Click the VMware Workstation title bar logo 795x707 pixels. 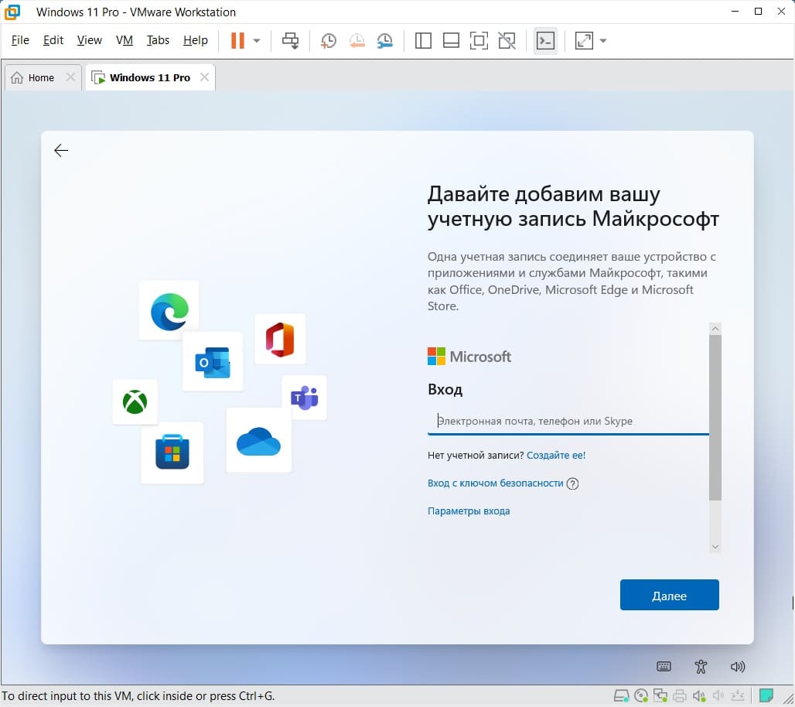point(12,12)
